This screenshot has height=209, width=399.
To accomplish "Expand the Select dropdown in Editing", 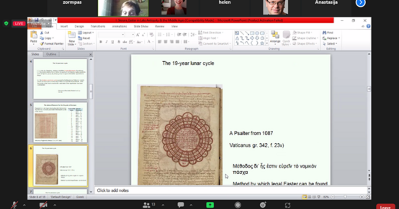I will (337, 43).
